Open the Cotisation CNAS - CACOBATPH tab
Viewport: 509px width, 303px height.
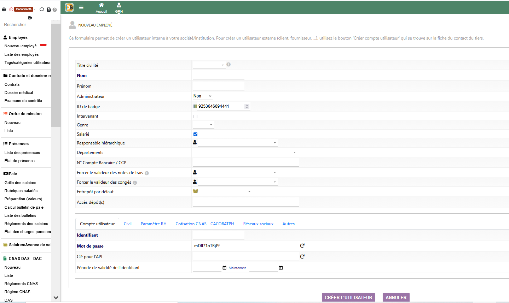pos(205,224)
